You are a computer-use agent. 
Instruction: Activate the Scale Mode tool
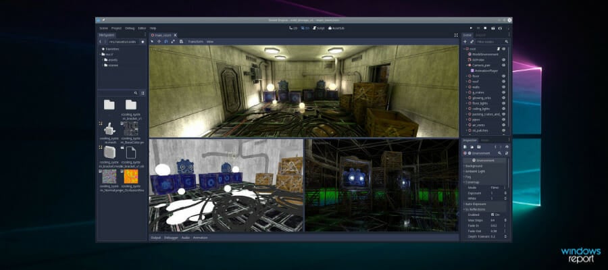point(173,41)
